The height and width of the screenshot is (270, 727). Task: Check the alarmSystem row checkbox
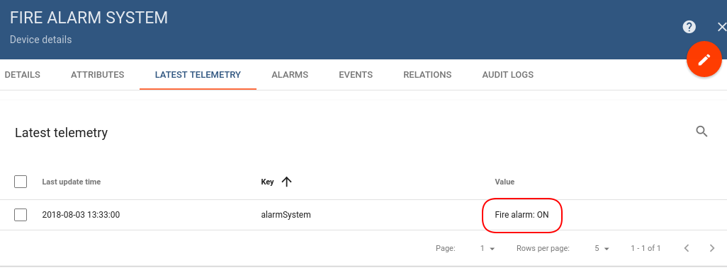click(x=21, y=215)
